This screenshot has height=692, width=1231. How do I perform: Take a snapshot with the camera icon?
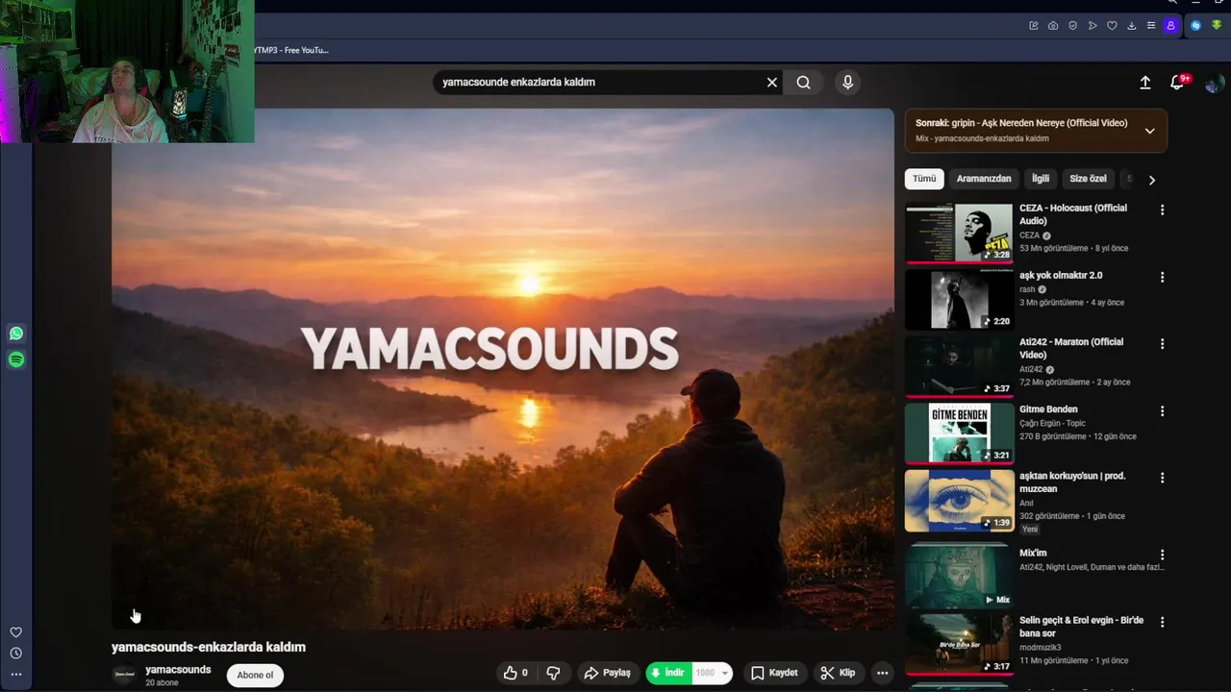click(x=1053, y=26)
